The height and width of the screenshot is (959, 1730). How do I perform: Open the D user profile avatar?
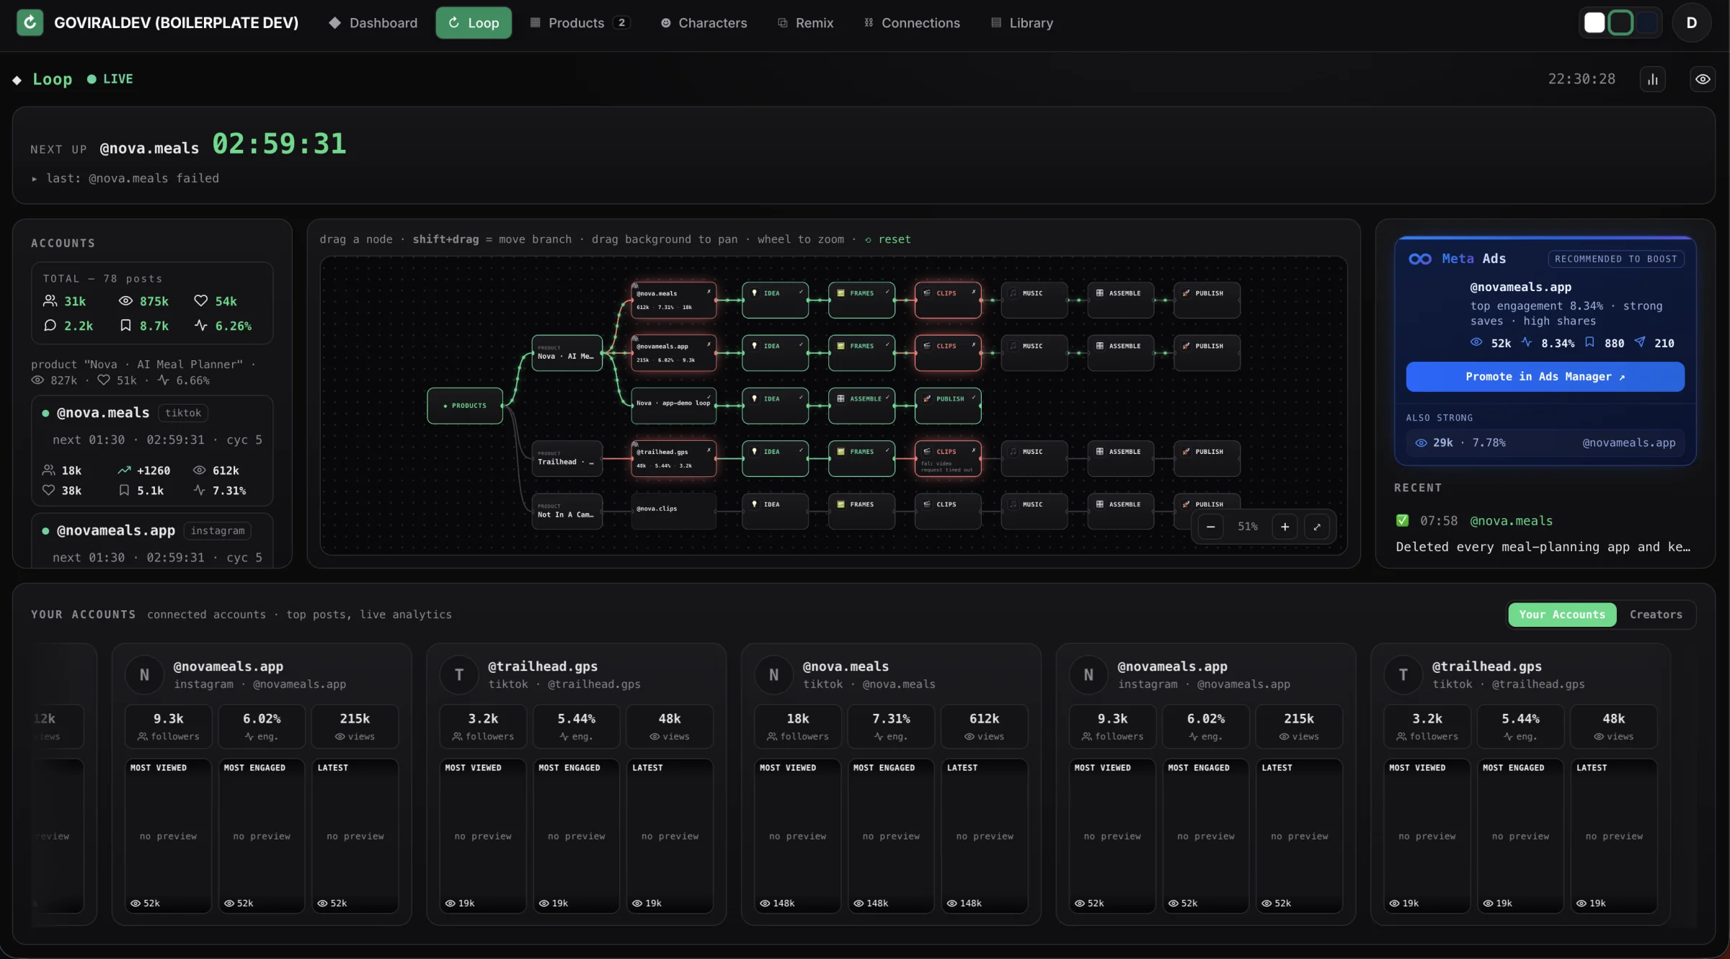point(1691,23)
